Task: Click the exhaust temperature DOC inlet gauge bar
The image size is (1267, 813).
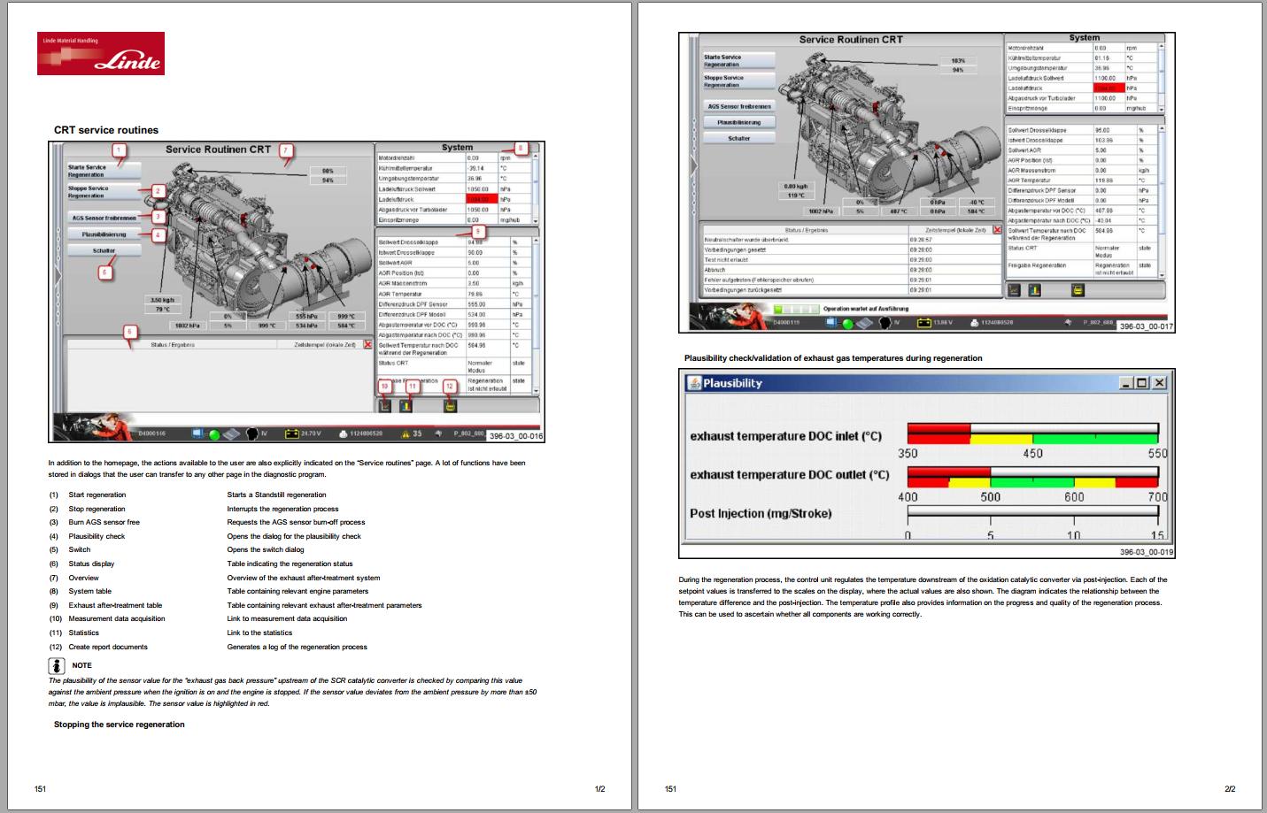Action: (x=1032, y=433)
